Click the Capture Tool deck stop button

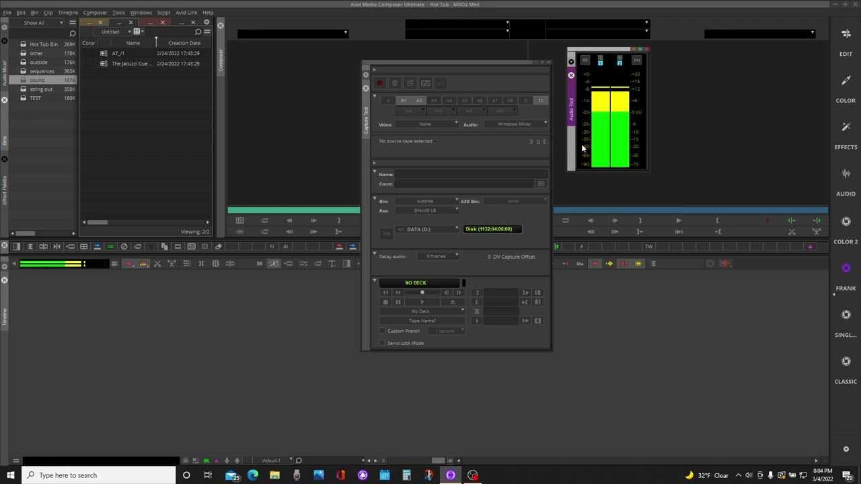(x=385, y=302)
